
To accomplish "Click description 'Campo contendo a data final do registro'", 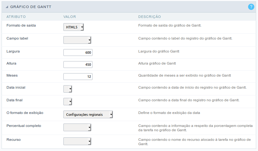I will [189, 100].
